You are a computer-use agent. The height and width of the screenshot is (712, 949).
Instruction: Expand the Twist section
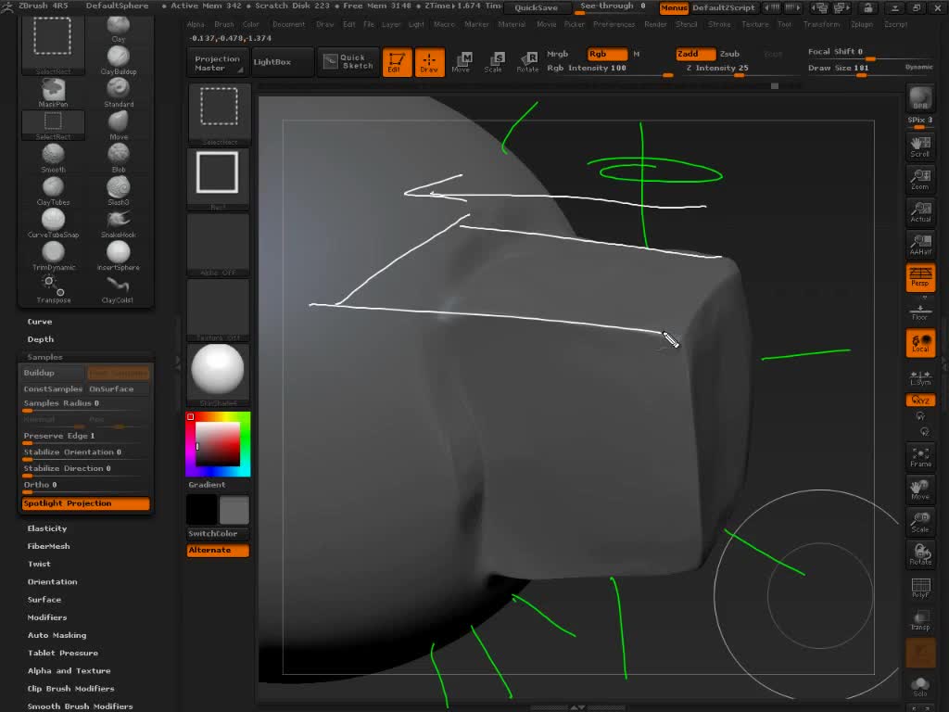pos(39,564)
